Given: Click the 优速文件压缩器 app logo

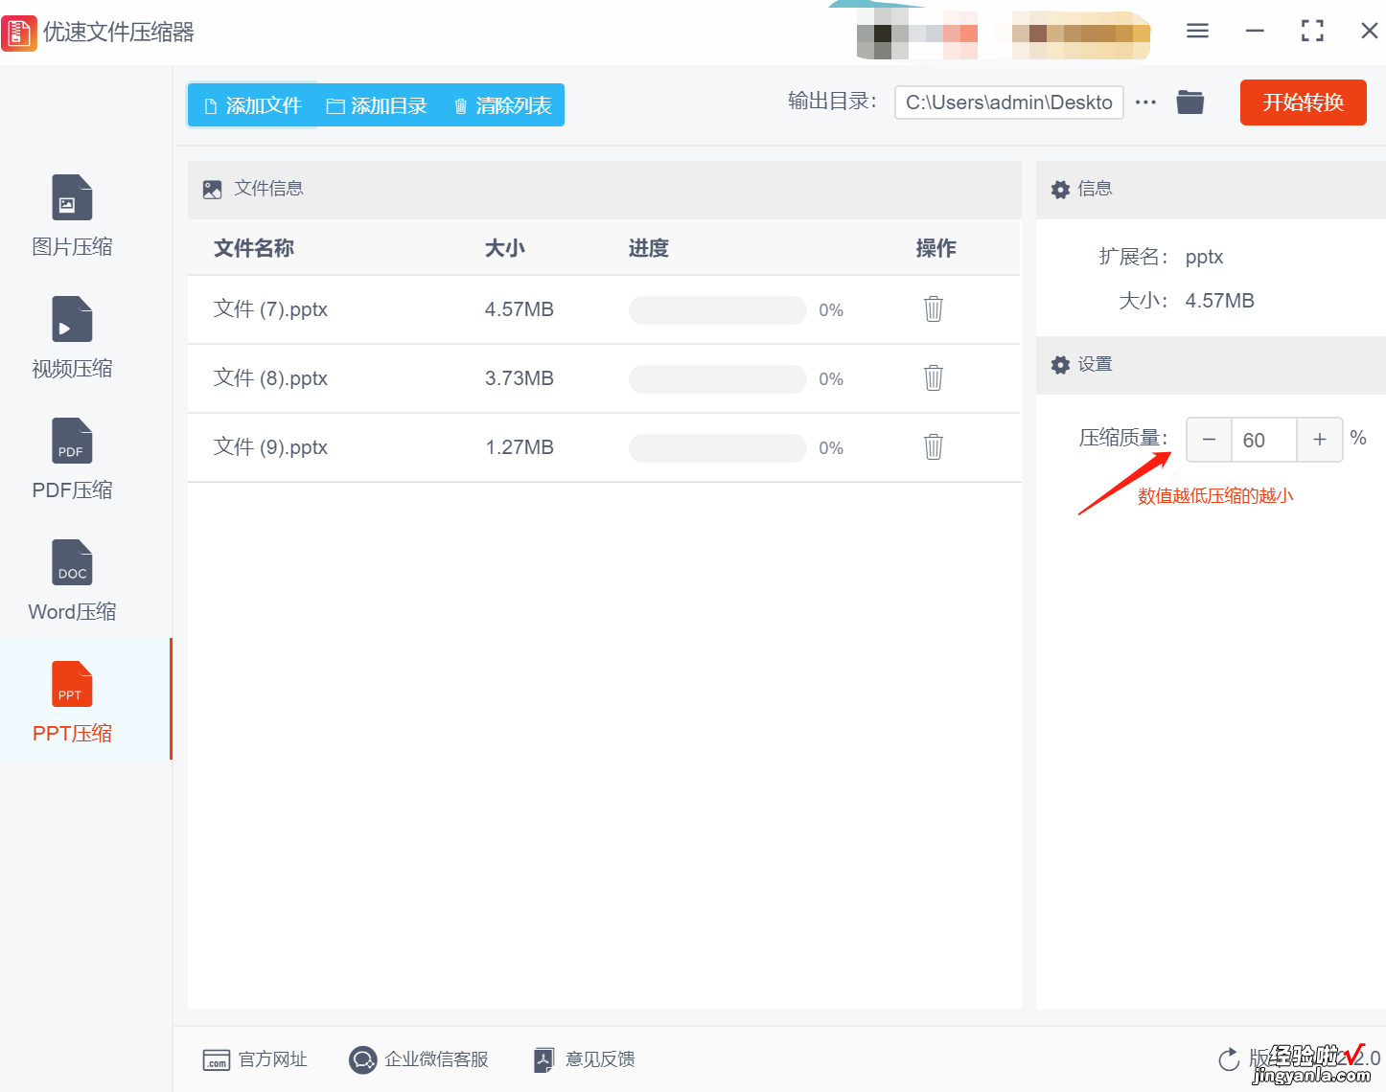Looking at the screenshot, I should [x=19, y=33].
